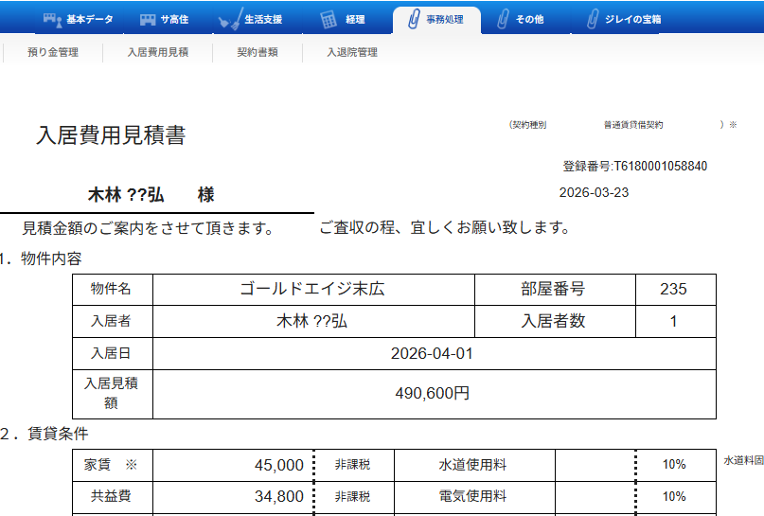Click the 共益費 amount 34,800 field
The image size is (764, 516).
[233, 496]
